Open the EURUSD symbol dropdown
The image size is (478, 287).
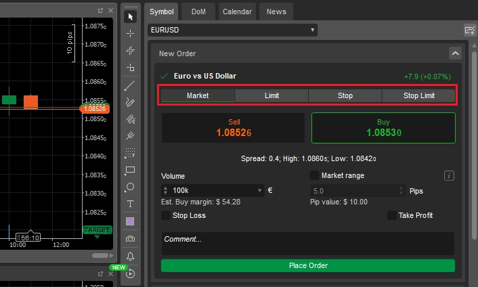tap(233, 30)
